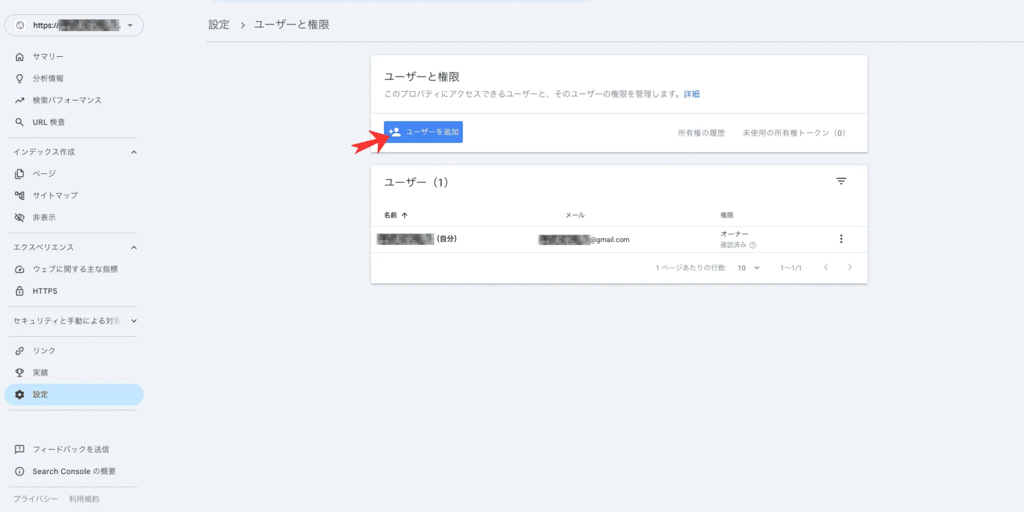Sort by 名前 column arrow
Image resolution: width=1024 pixels, height=512 pixels.
(404, 215)
